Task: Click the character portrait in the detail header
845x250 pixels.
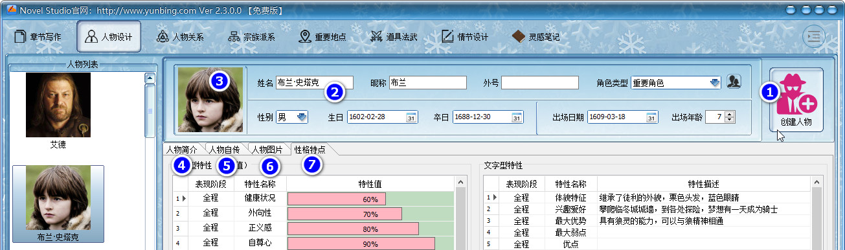Action: (x=210, y=100)
